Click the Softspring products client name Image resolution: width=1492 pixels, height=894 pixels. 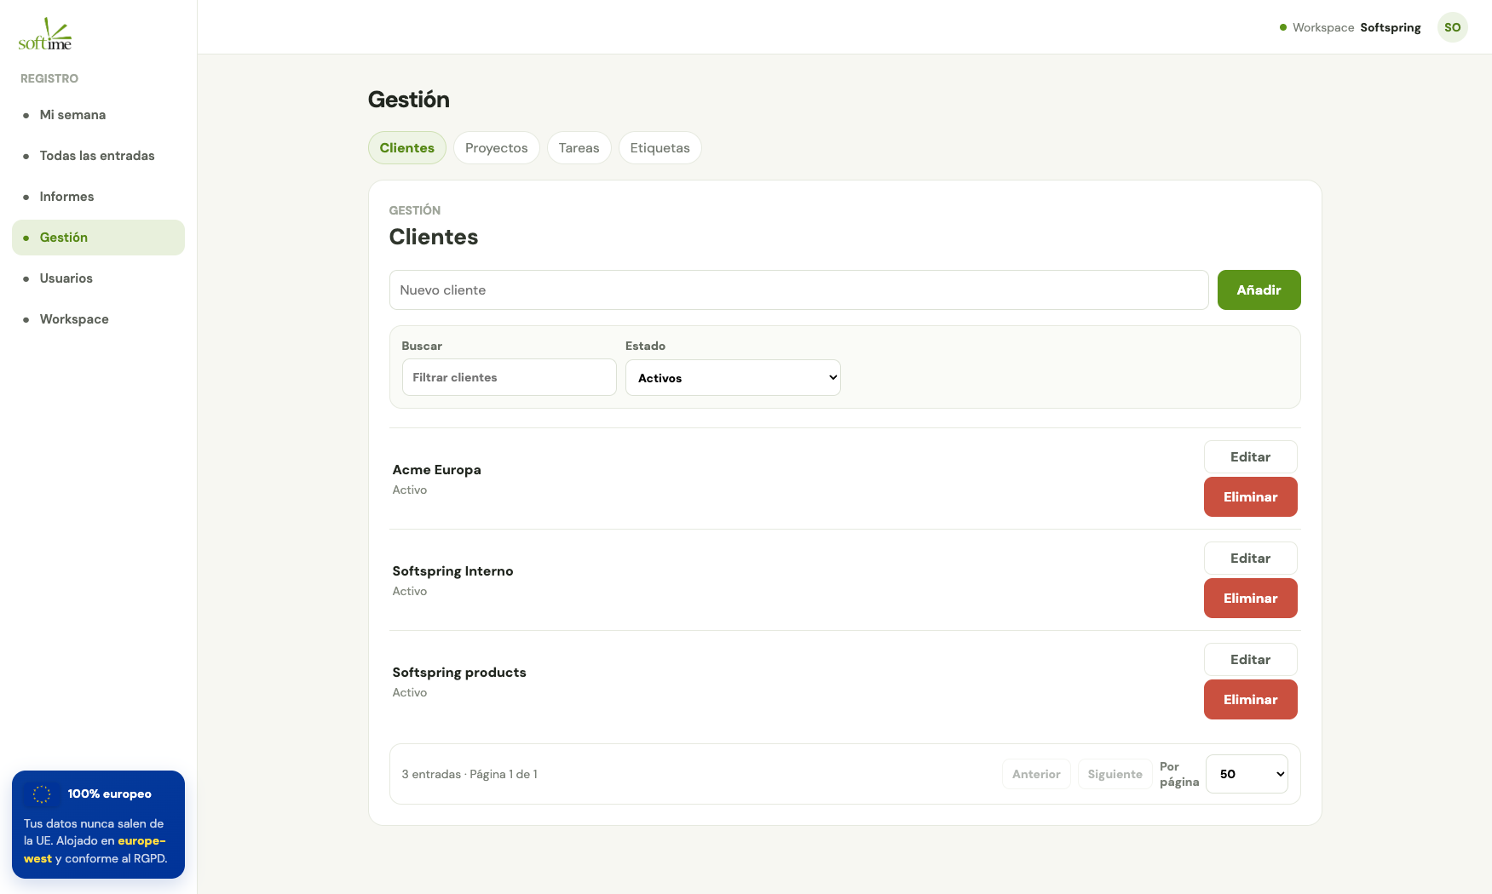pyautogui.click(x=459, y=673)
